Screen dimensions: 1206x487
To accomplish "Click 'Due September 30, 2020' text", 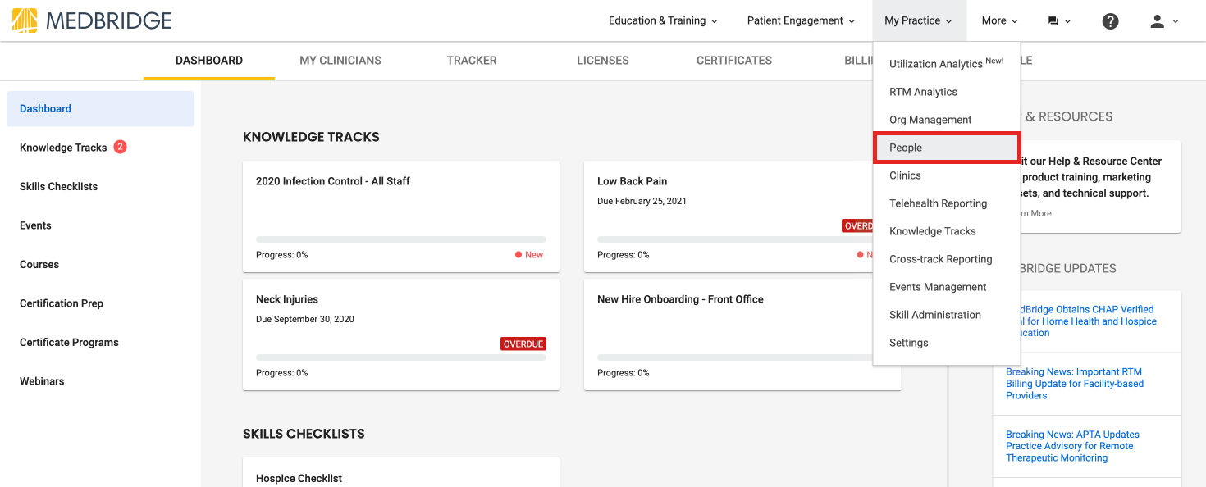I will pos(305,319).
